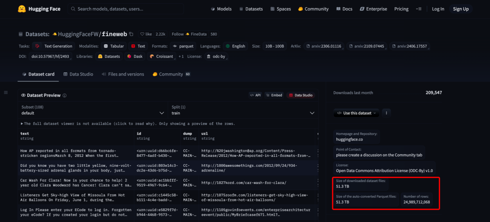Switch to the Data Studio tab
Viewport: 490px width, 222px height.
[78, 74]
